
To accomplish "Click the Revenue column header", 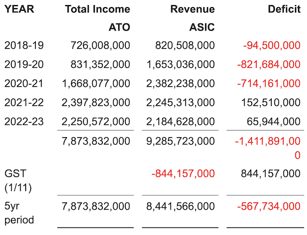I will (x=193, y=9).
